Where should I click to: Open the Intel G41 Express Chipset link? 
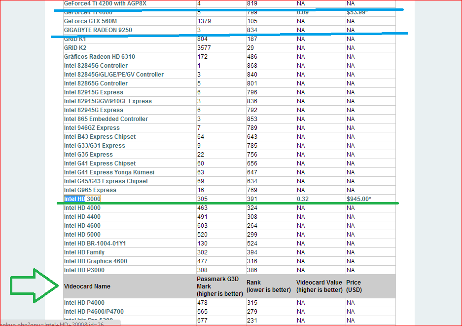click(x=100, y=163)
